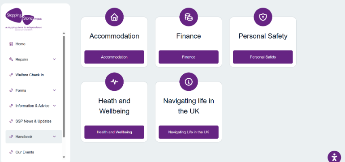Go to SSP News & Updates

pos(33,121)
